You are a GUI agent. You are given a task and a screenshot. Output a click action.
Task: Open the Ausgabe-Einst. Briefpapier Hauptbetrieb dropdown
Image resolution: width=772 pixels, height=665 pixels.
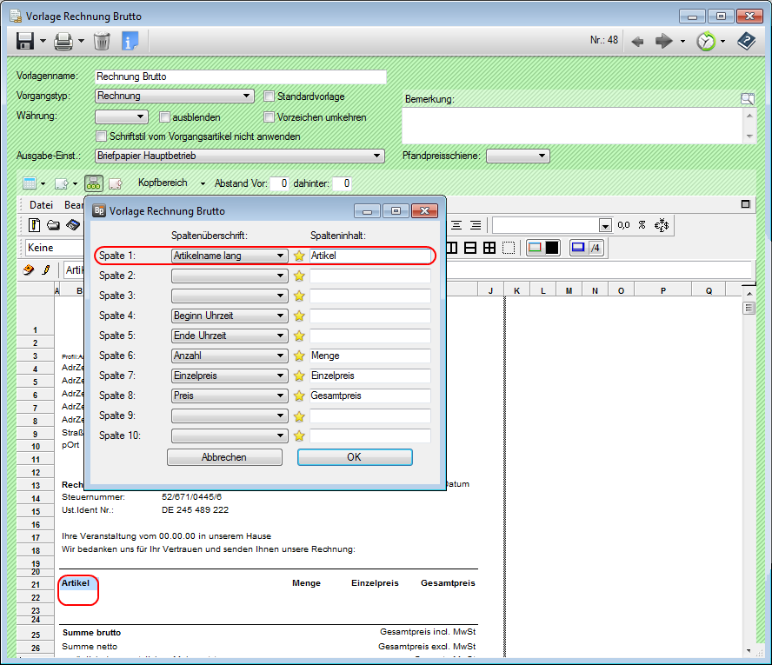[377, 156]
